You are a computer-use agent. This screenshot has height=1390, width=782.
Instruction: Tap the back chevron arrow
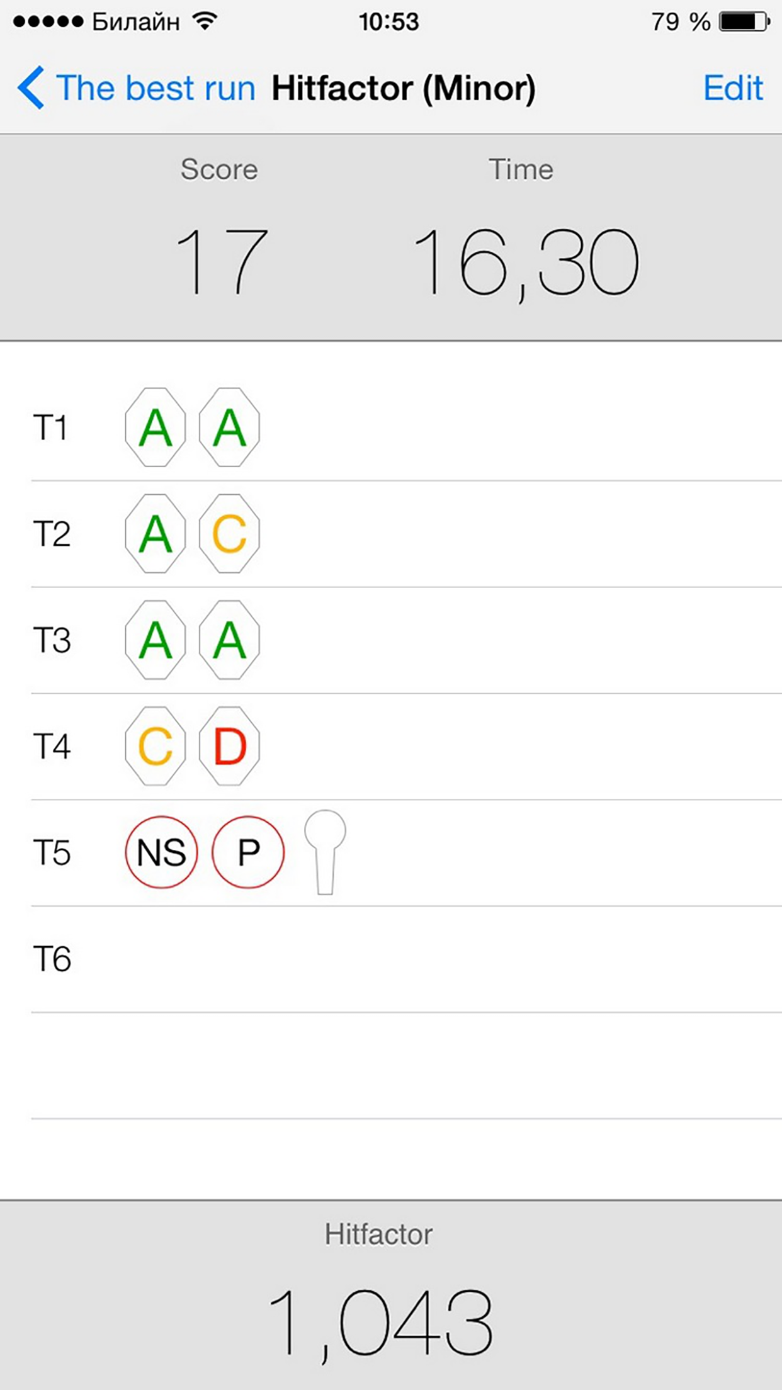[x=31, y=88]
